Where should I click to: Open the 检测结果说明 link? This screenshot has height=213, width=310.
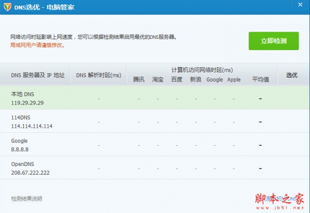tap(26, 199)
